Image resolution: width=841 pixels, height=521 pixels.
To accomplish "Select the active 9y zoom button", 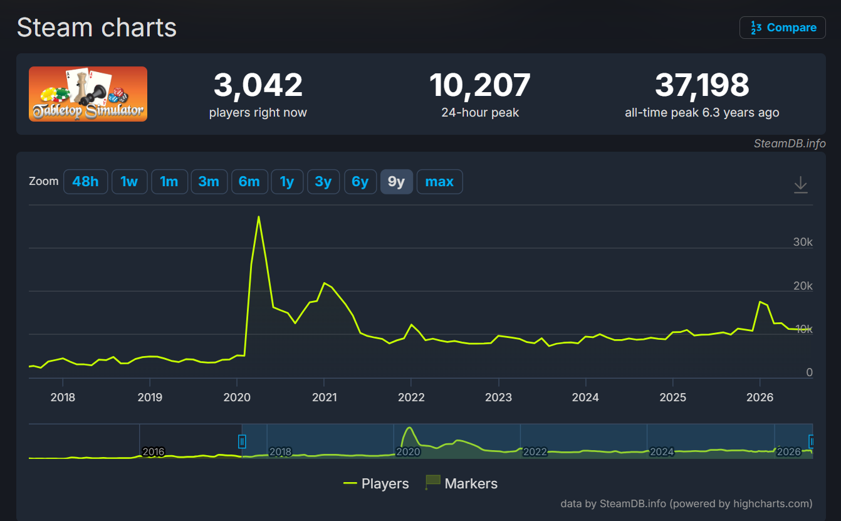I will click(x=397, y=182).
